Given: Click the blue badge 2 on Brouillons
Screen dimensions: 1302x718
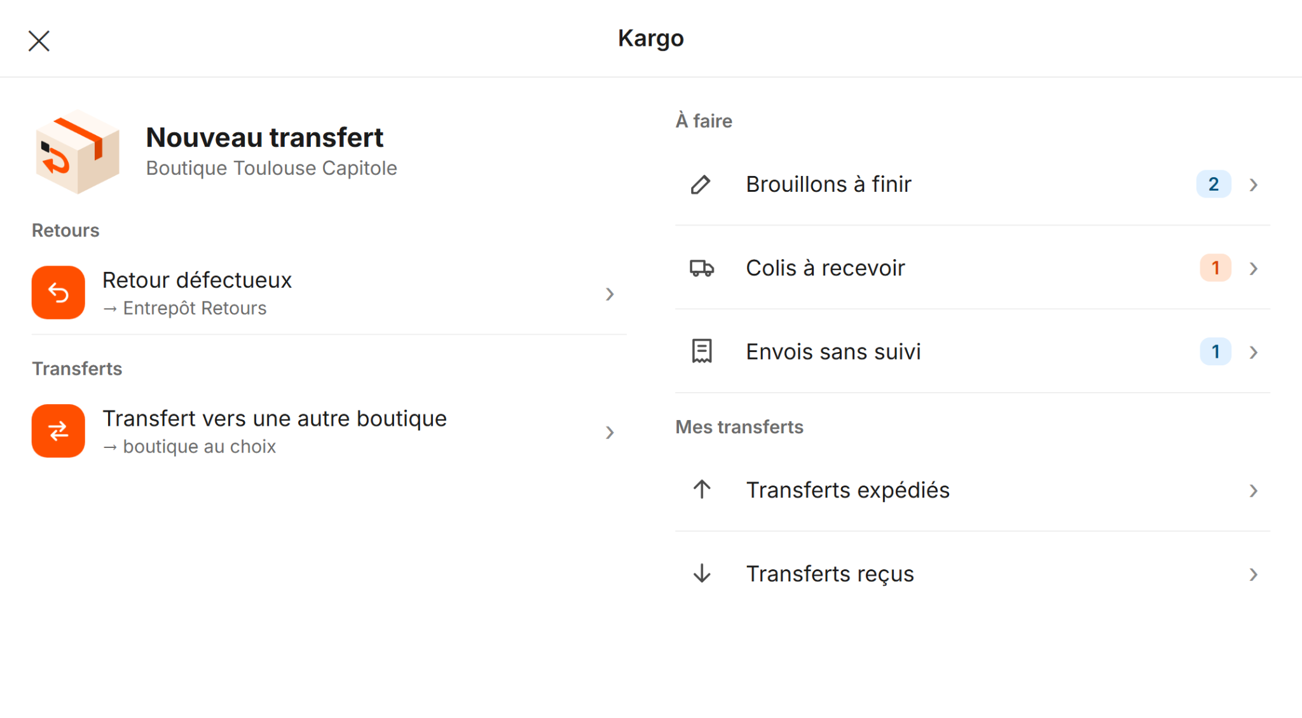Looking at the screenshot, I should pyautogui.click(x=1214, y=184).
